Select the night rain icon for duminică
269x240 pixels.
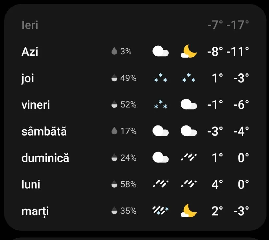(x=189, y=158)
